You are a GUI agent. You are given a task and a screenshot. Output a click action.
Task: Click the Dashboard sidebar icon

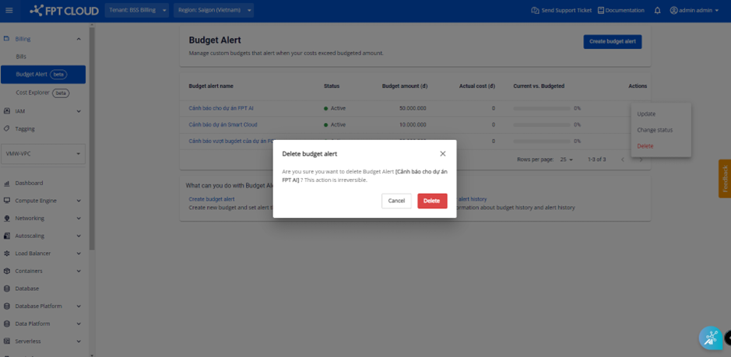pyautogui.click(x=7, y=184)
